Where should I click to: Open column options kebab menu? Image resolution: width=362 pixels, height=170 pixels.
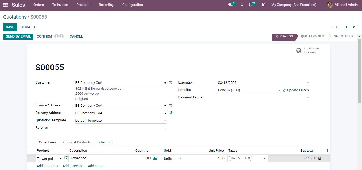[x=328, y=151]
